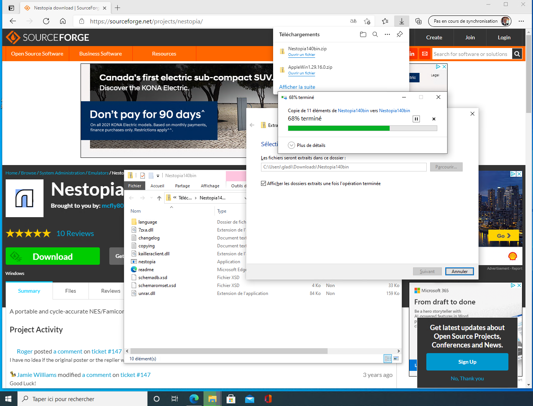
Task: Click the green Download button
Action: click(53, 256)
